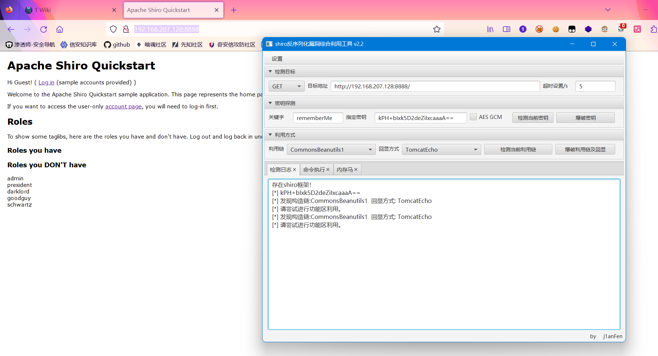The width and height of the screenshot is (658, 356).
Task: Click the purple layered diamond extension
Action: pos(588,29)
